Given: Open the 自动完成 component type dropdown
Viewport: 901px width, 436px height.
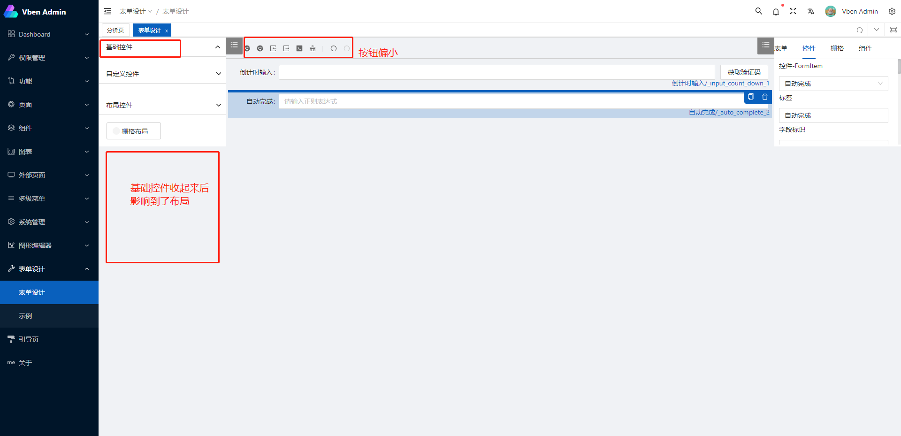Looking at the screenshot, I should click(833, 83).
